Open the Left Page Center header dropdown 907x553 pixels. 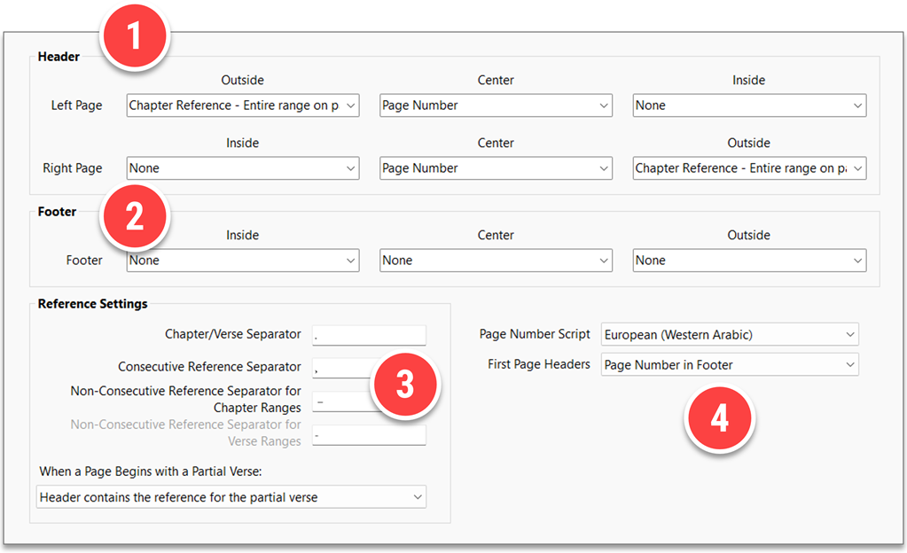coord(496,105)
